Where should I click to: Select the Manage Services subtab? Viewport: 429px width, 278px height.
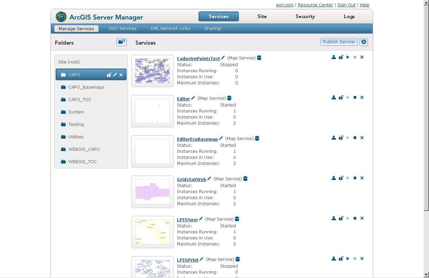point(76,29)
